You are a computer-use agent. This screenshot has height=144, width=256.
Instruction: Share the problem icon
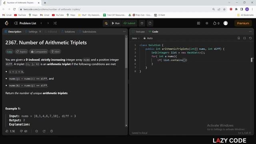[x=44, y=131]
